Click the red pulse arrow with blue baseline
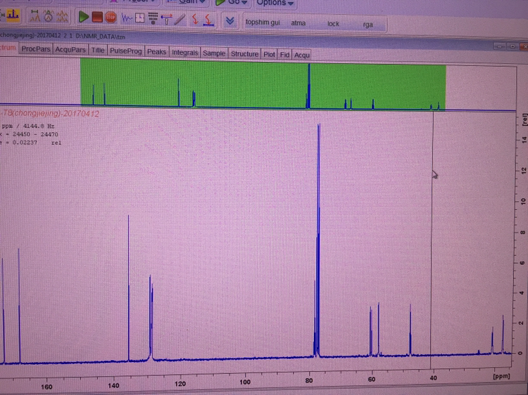 tap(209, 20)
